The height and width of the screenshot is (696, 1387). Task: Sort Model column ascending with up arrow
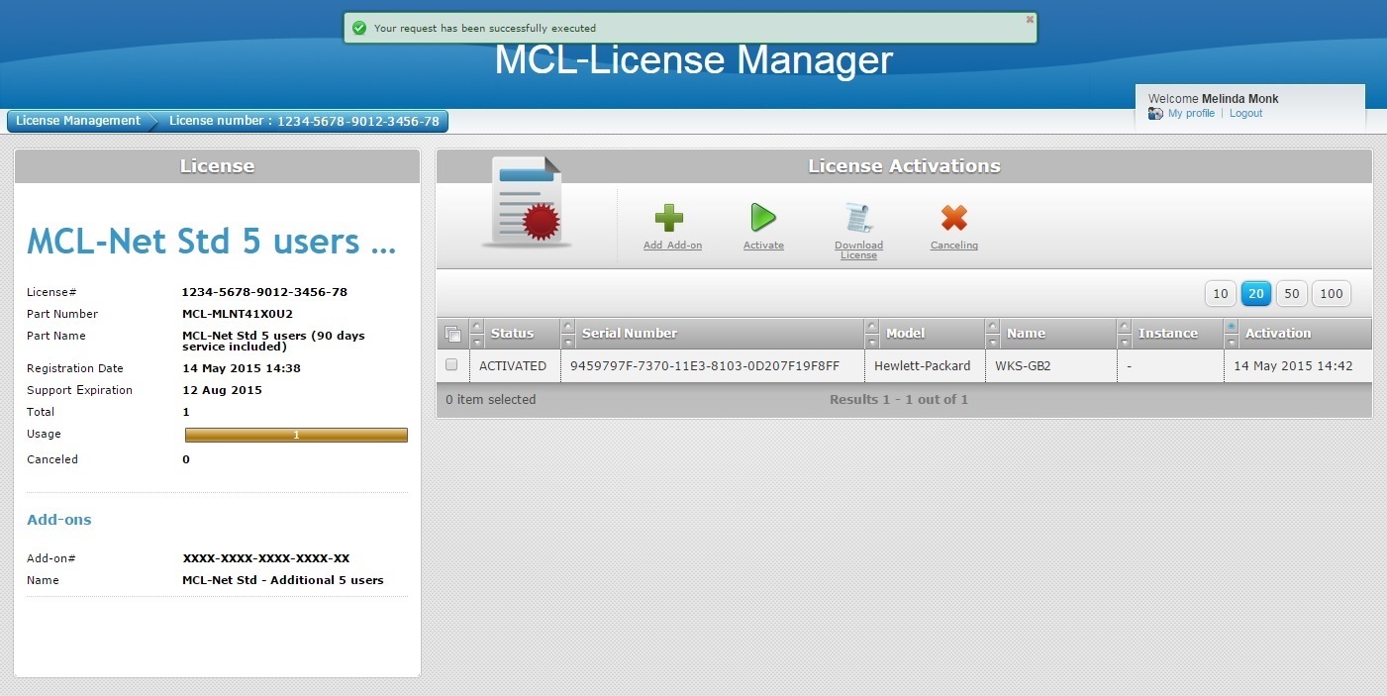pyautogui.click(x=871, y=326)
